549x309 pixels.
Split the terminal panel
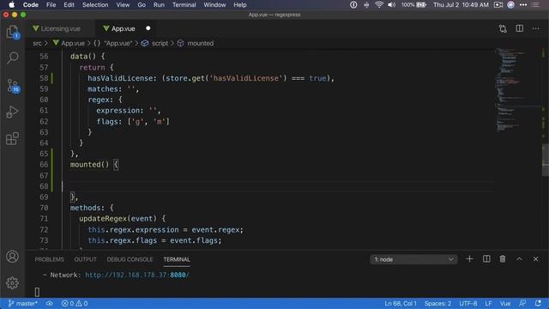click(486, 259)
